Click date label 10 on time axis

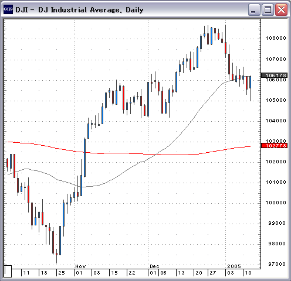tap(248, 273)
